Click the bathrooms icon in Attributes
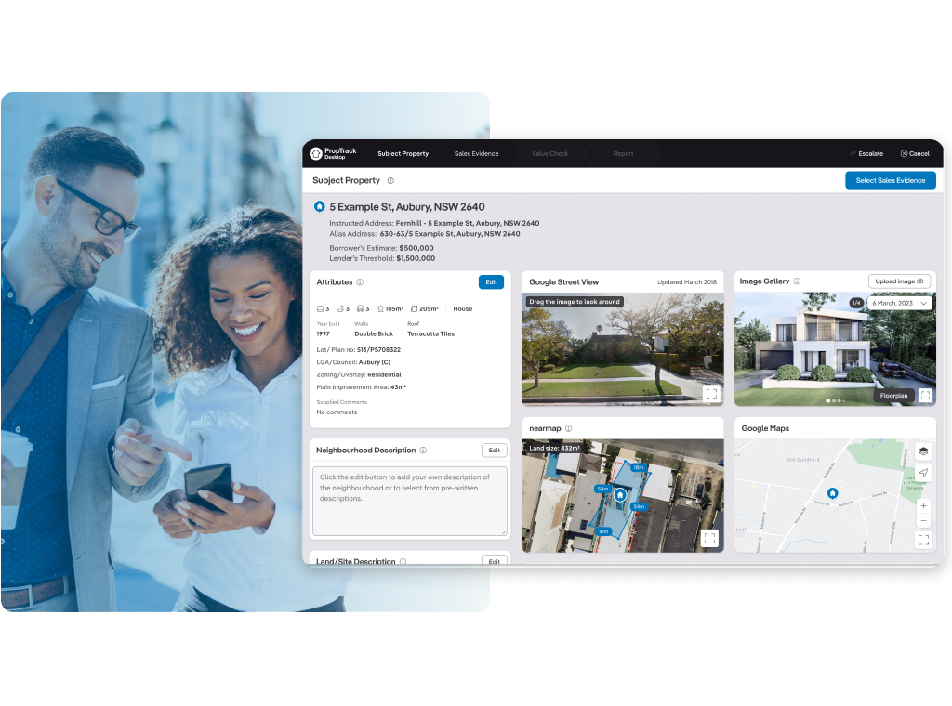The height and width of the screenshot is (706, 952). tap(340, 308)
